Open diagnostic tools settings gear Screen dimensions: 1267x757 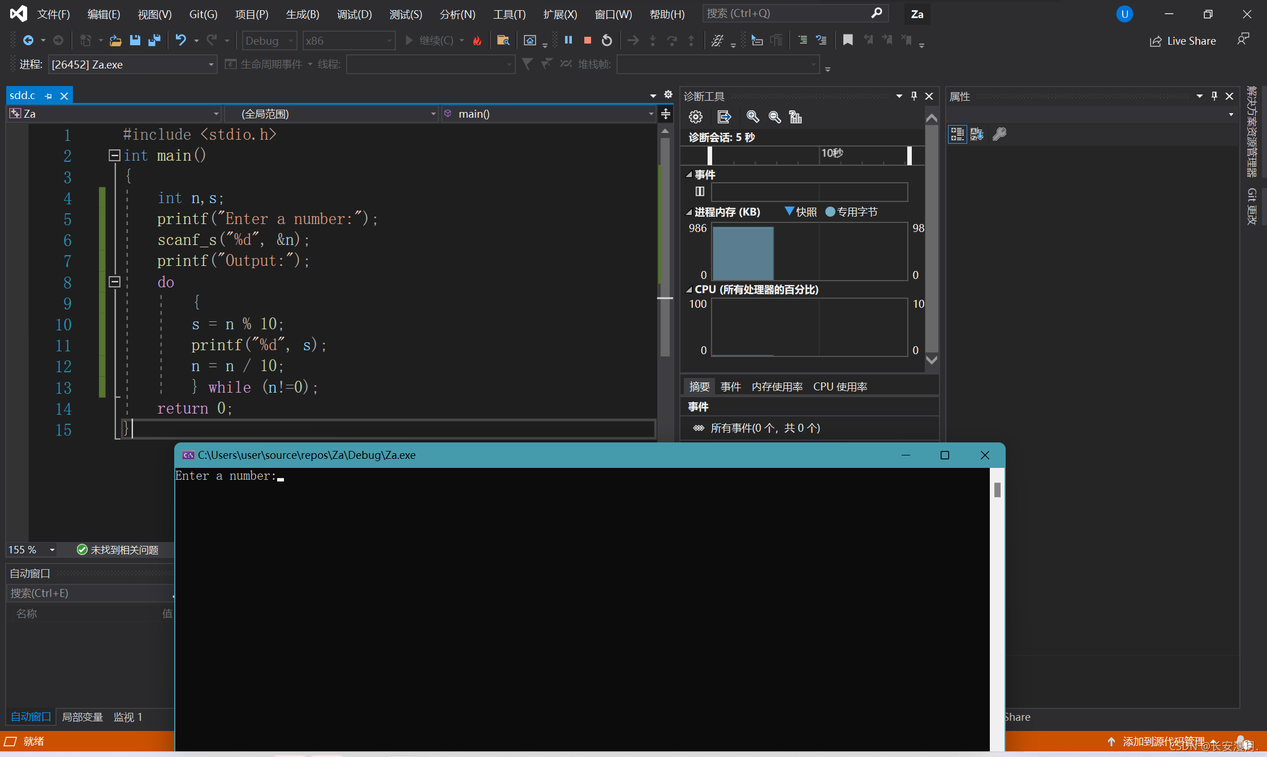pos(696,117)
